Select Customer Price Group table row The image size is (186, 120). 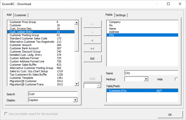41,22
